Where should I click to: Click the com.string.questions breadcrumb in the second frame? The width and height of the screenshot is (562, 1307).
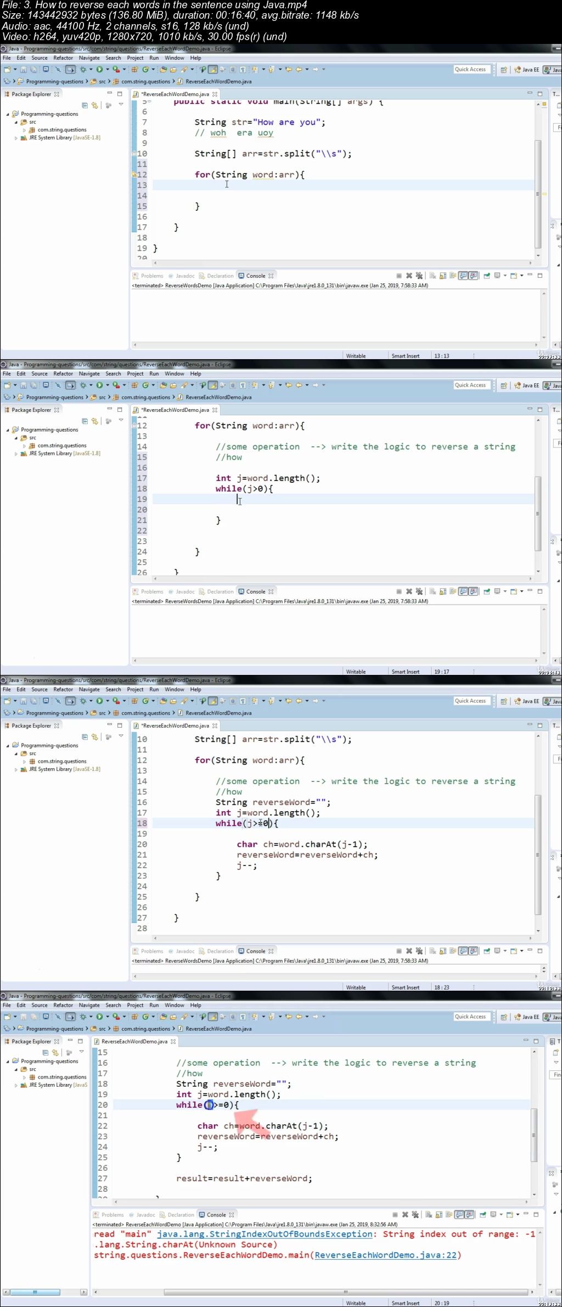pyautogui.click(x=142, y=397)
